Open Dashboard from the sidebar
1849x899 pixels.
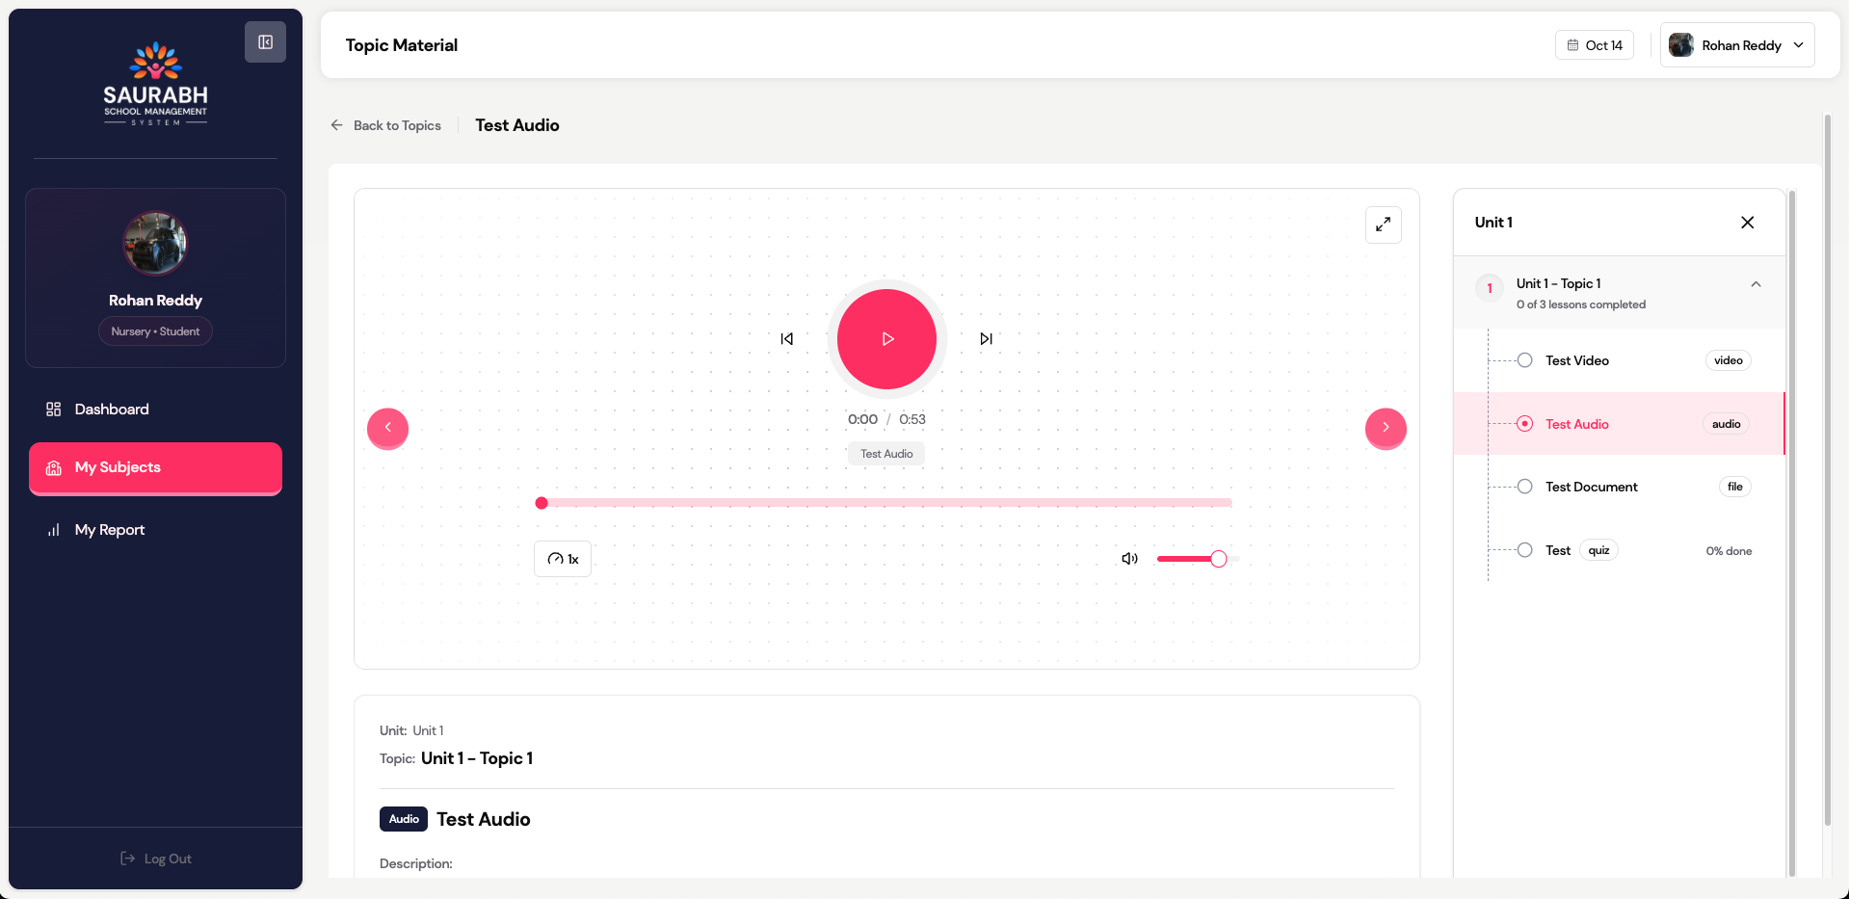[x=112, y=410]
